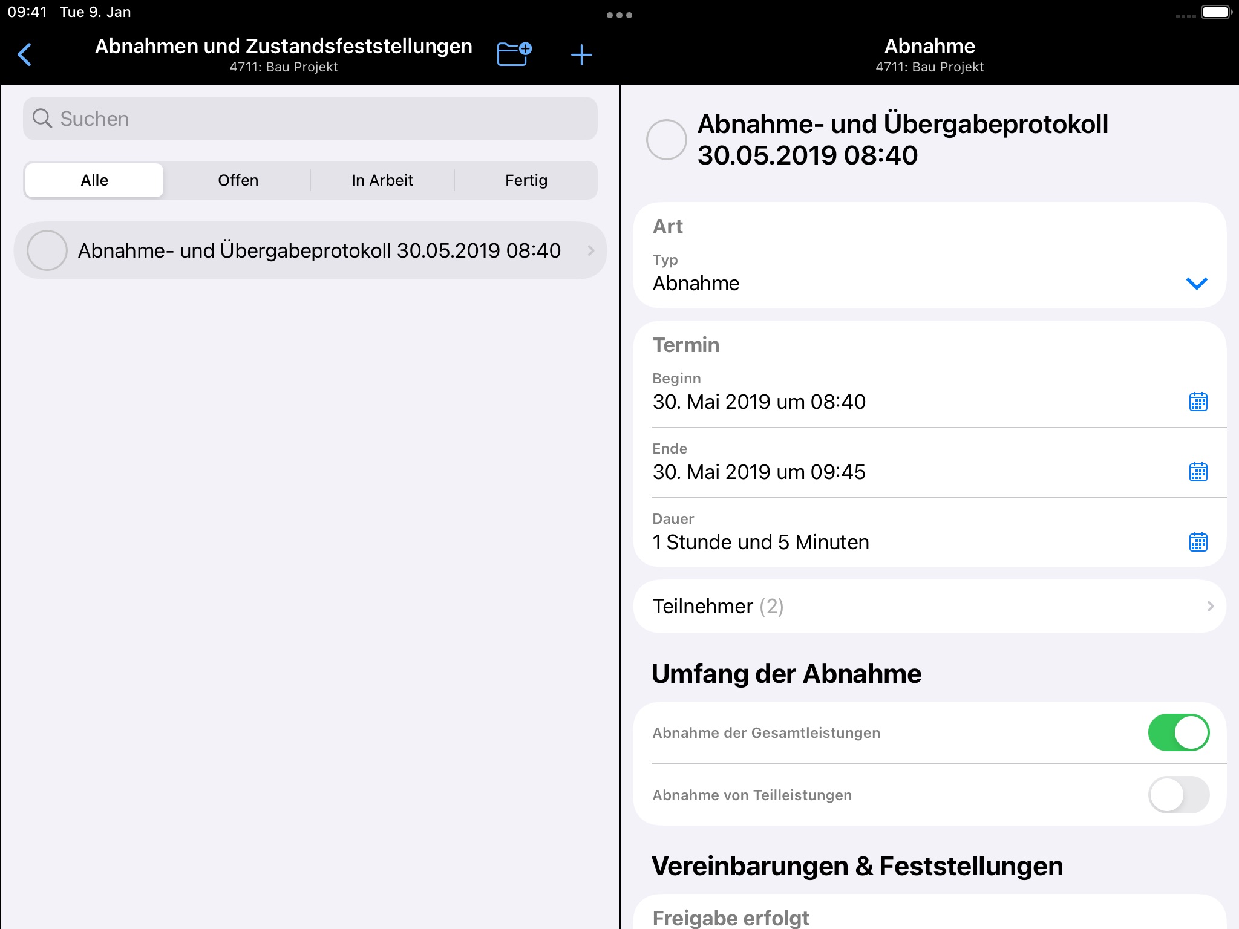Tap the 09:41 clock in status bar
The height and width of the screenshot is (929, 1239).
click(27, 12)
